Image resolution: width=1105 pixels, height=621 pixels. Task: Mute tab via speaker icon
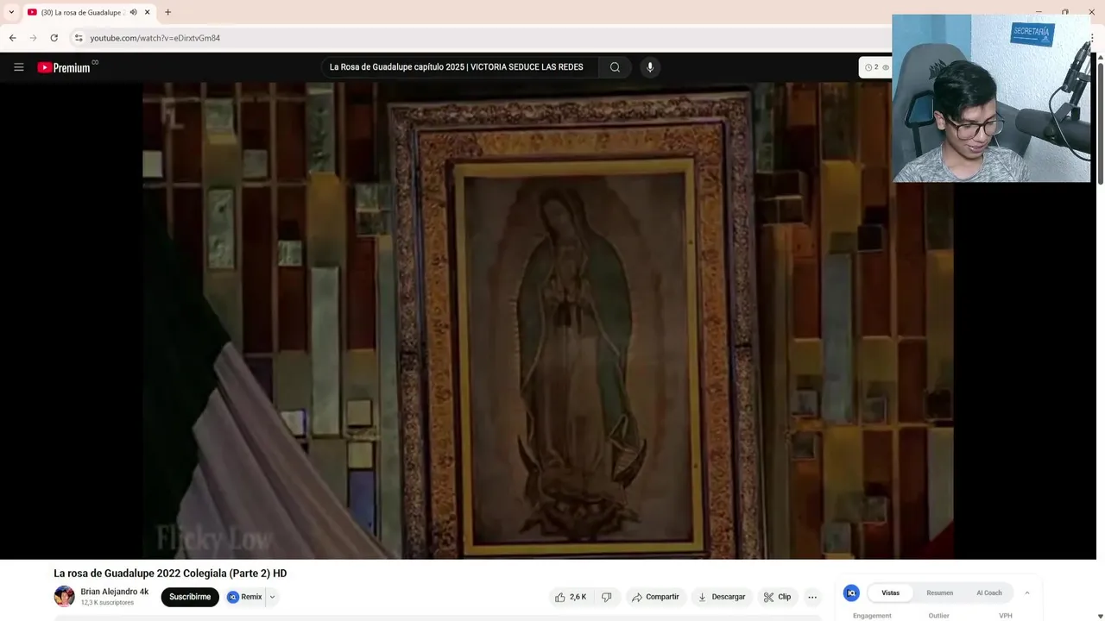(133, 12)
